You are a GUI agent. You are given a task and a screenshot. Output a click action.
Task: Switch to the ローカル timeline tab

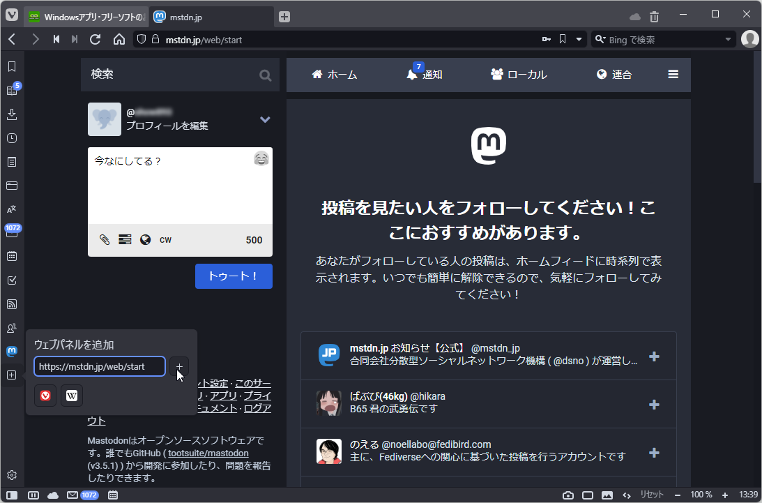(x=519, y=75)
